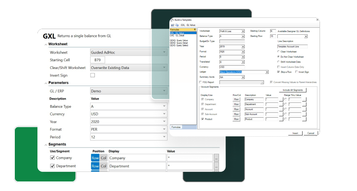
Task: Select GXE GL Detail in the formulas list
Action: point(177,35)
